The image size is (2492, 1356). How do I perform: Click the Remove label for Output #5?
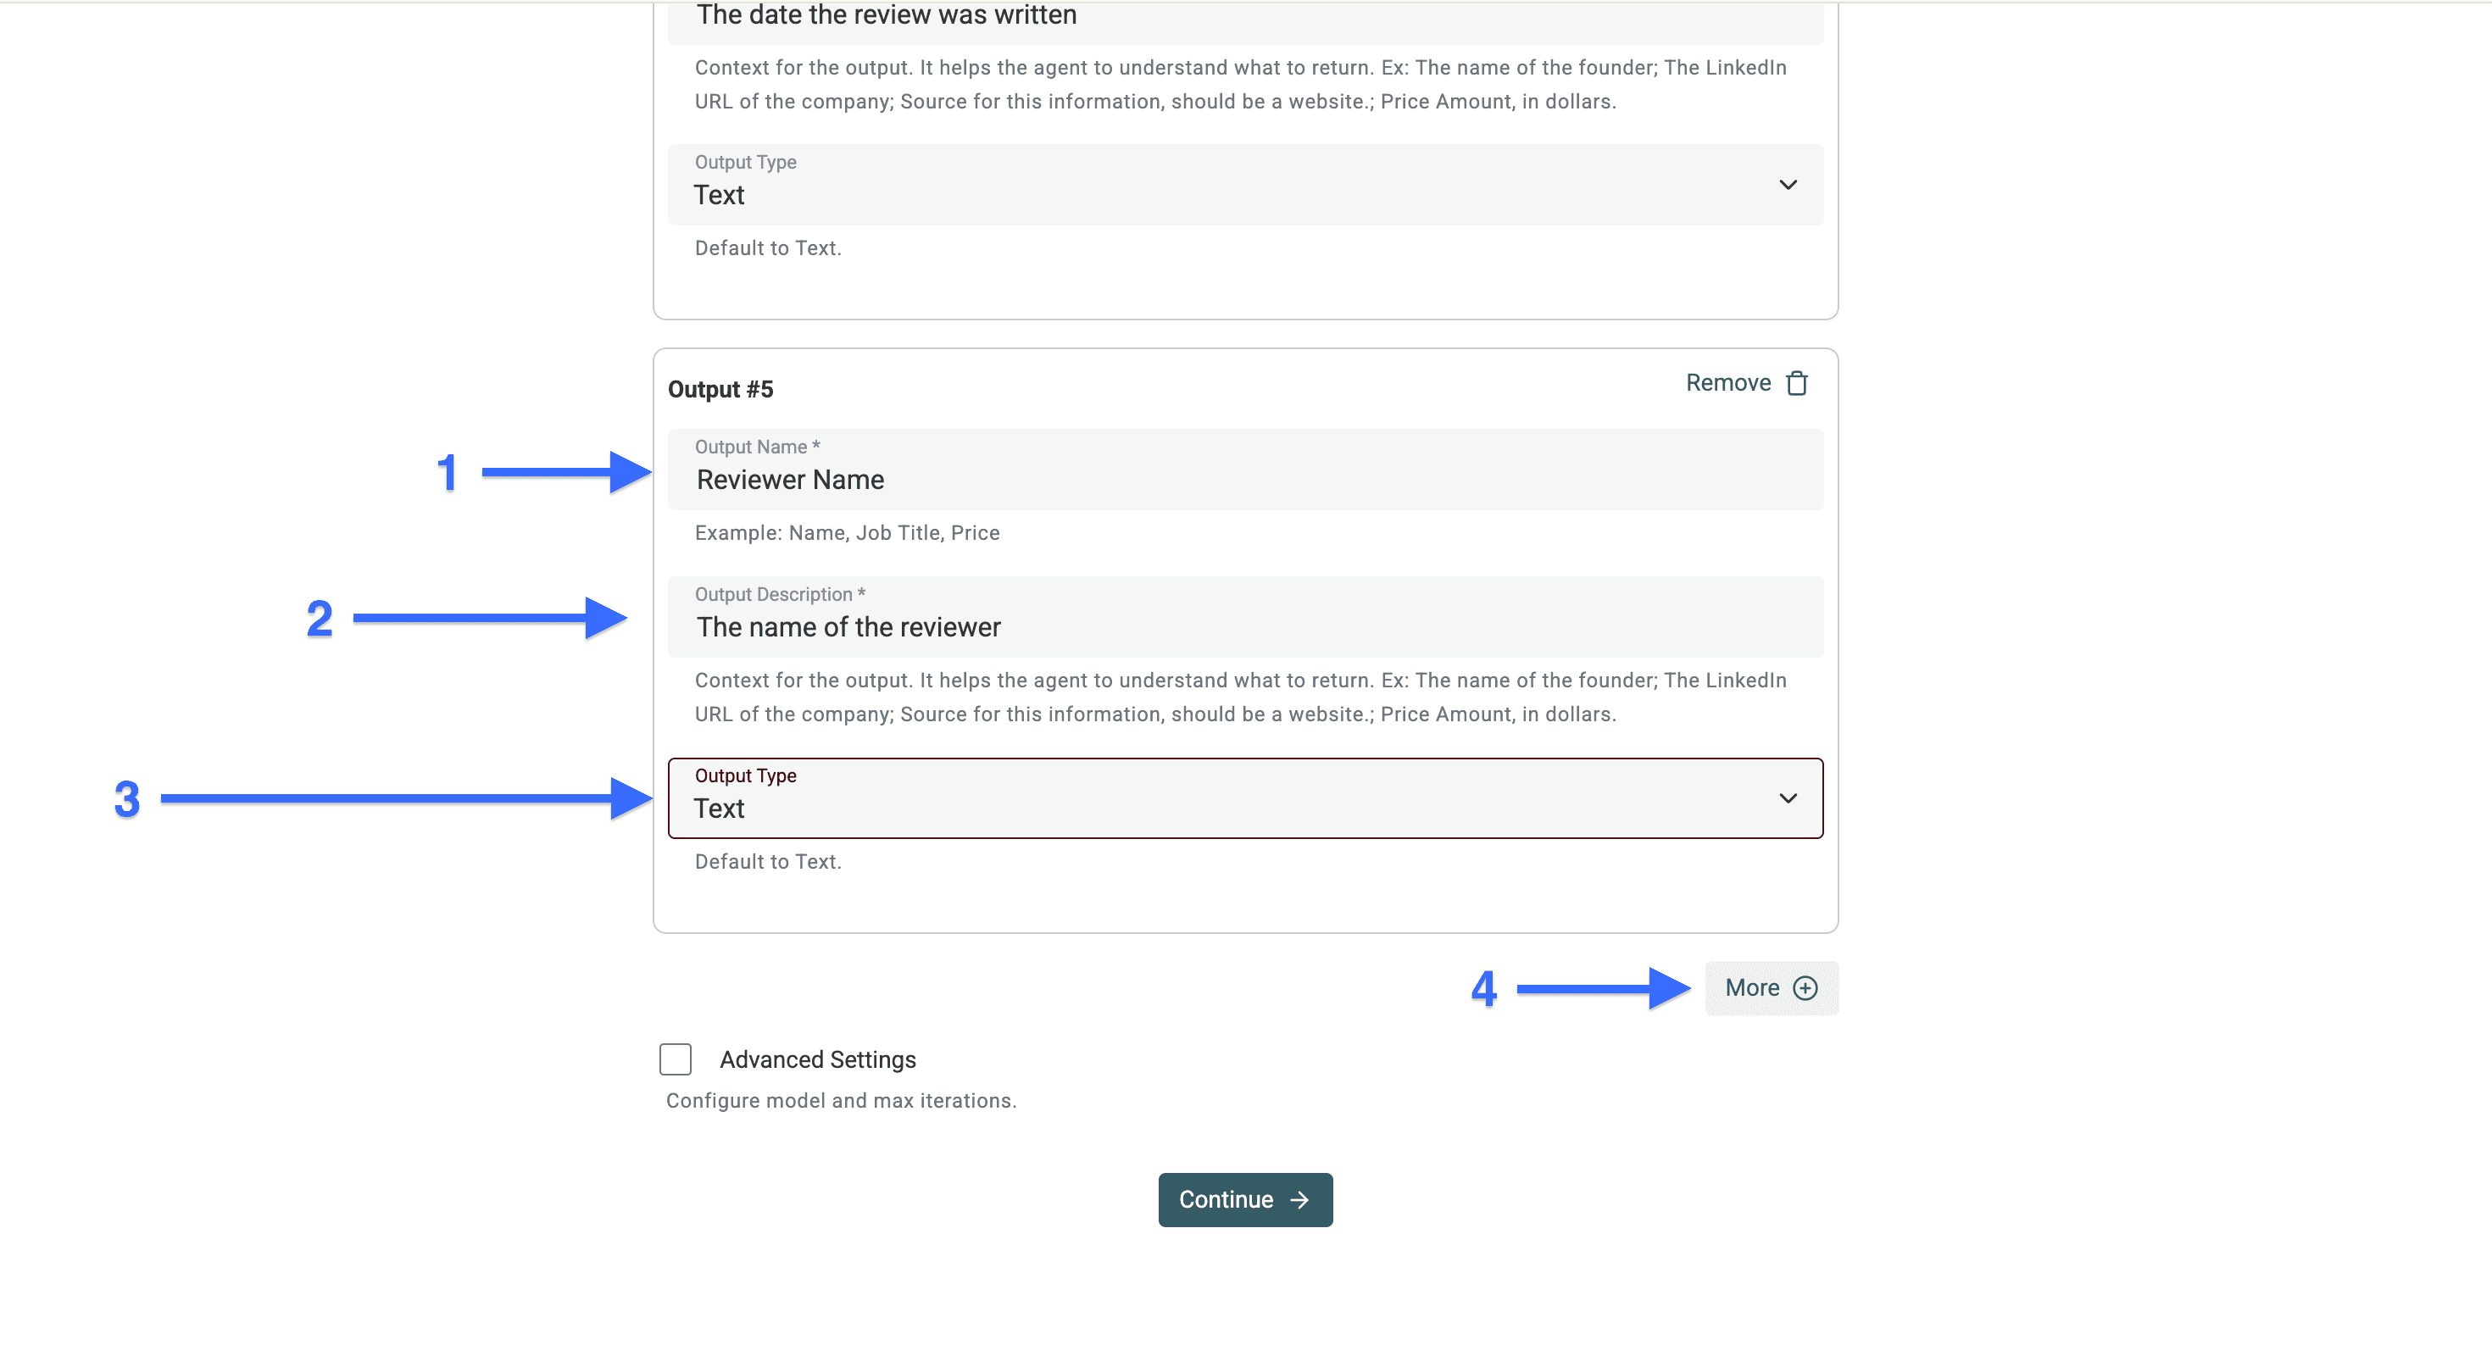[x=1727, y=382]
